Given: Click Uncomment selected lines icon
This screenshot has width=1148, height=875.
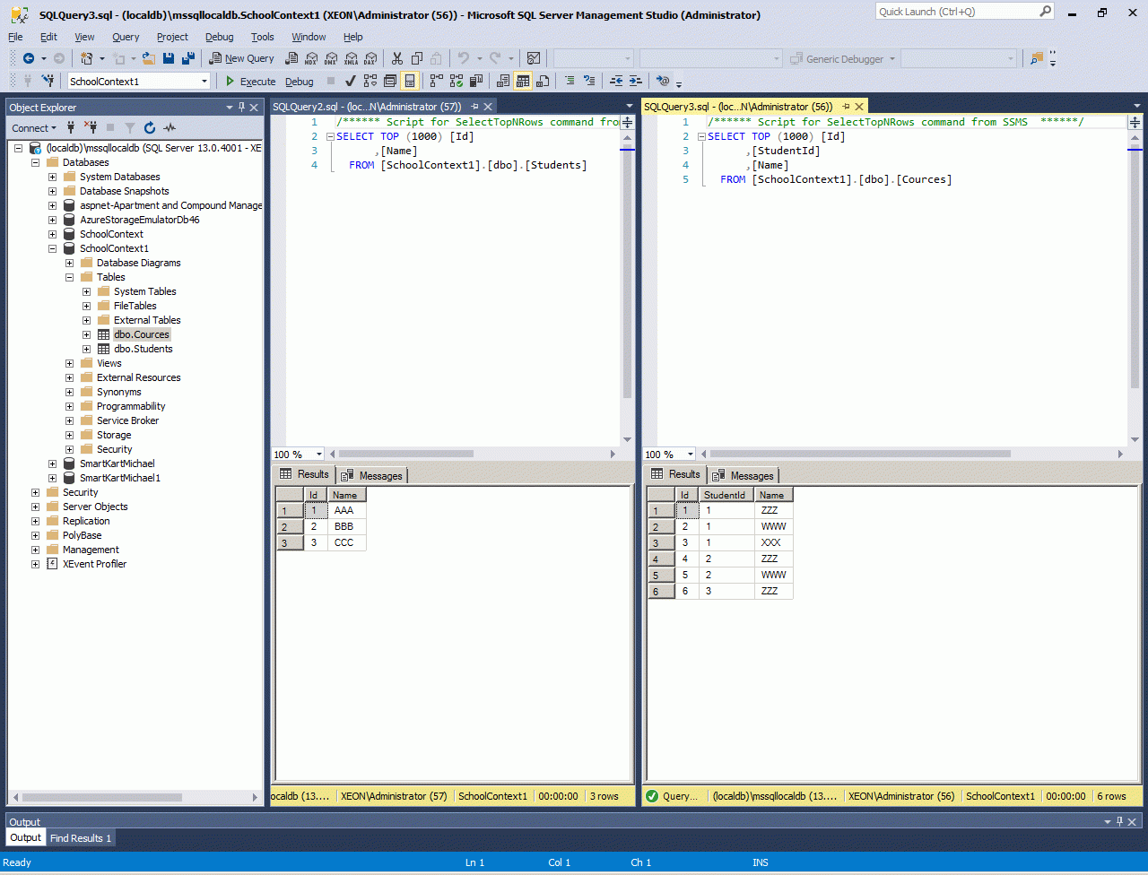Looking at the screenshot, I should point(589,81).
